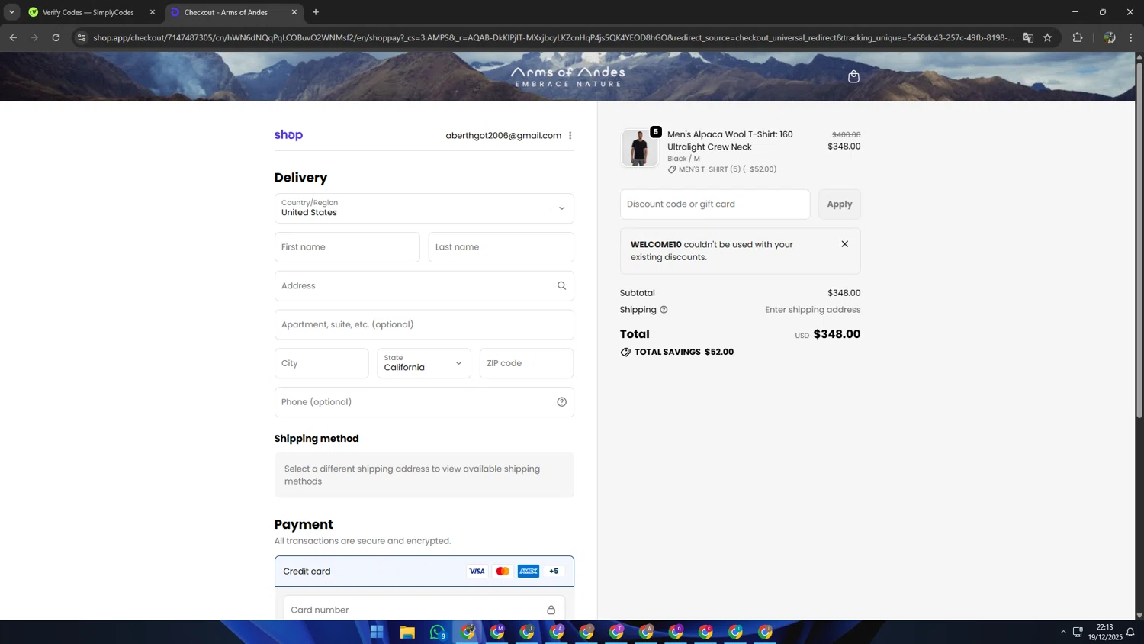
Task: Open Chrome profile M in the taskbar
Action: (497, 632)
